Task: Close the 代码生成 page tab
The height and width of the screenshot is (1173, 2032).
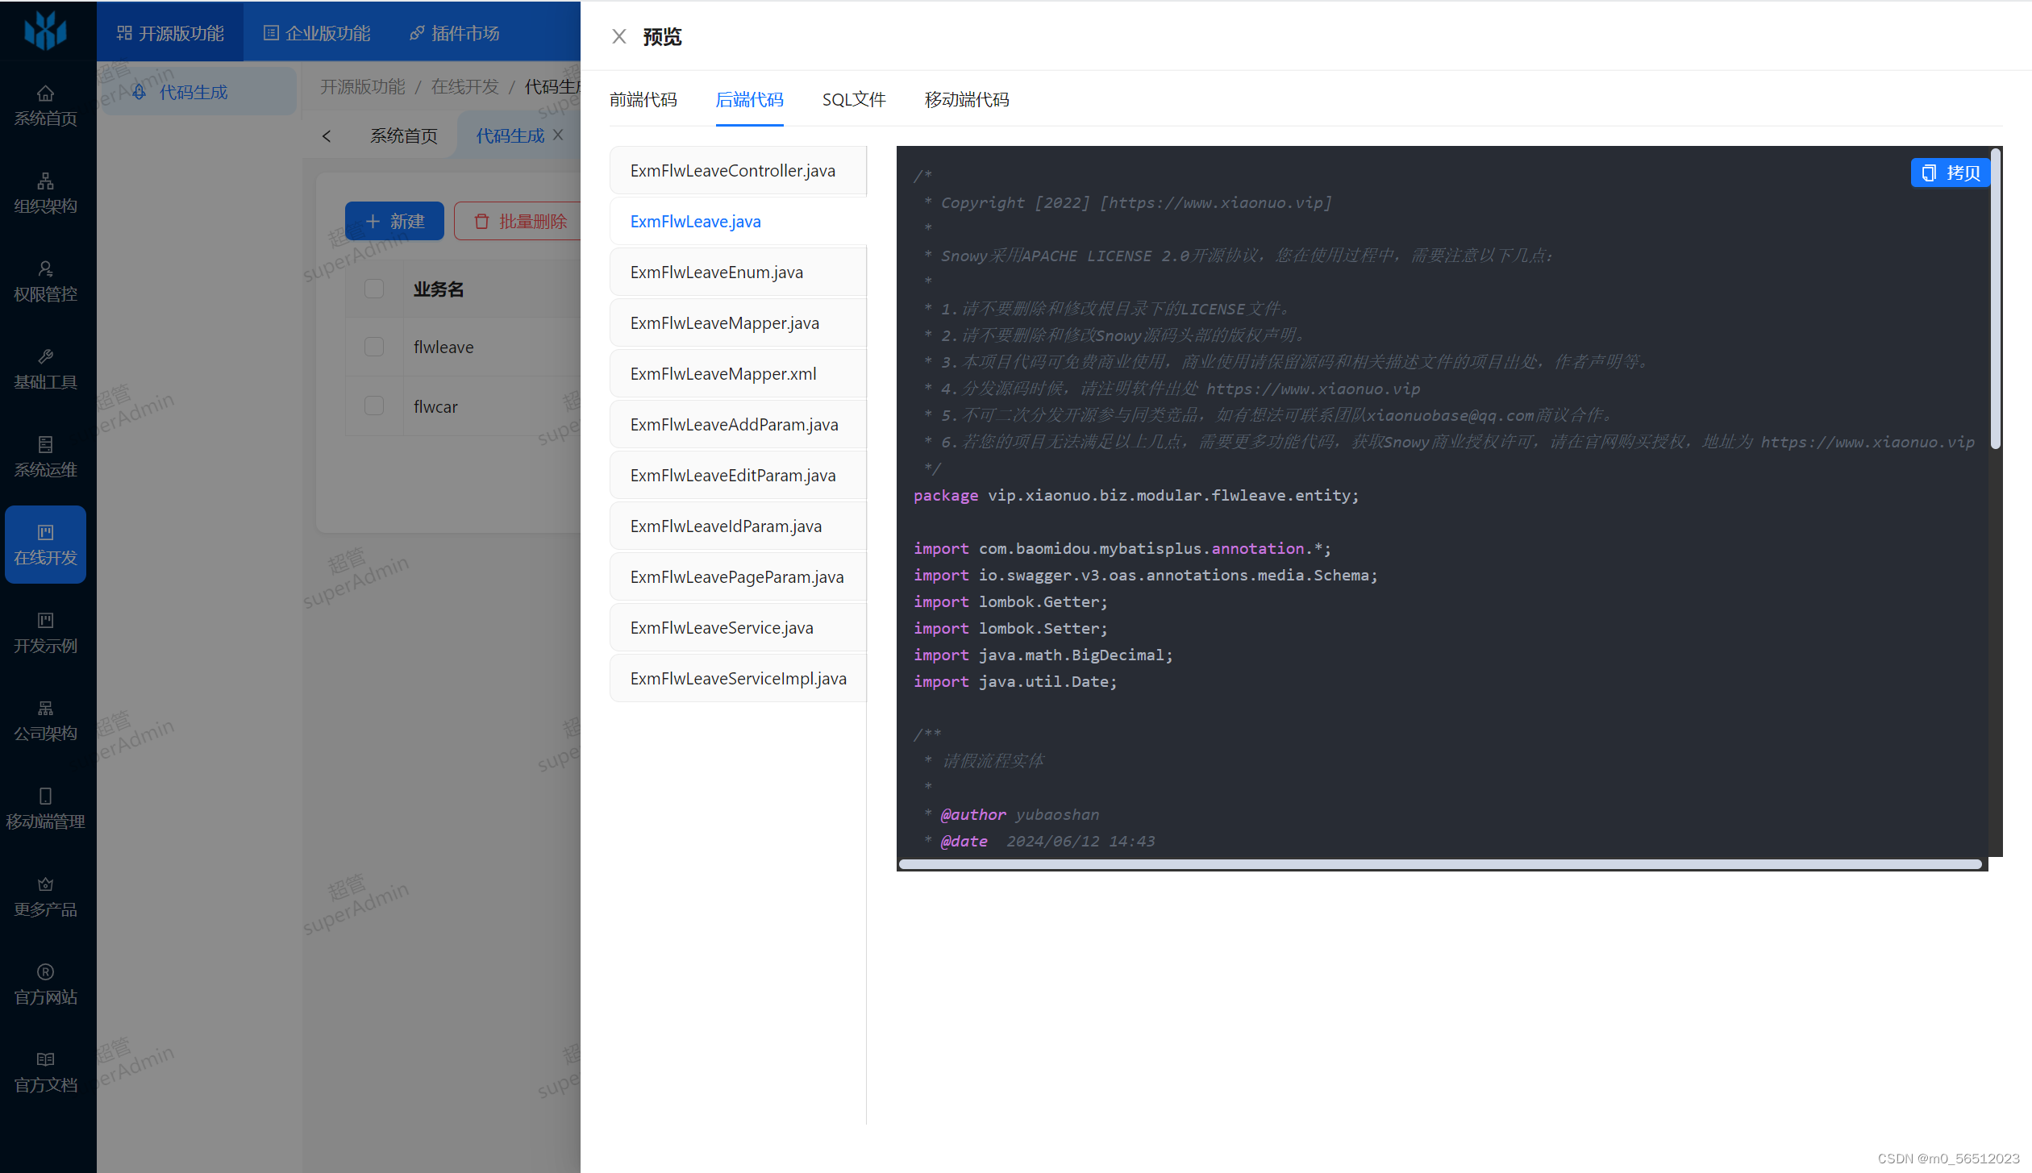Action: [x=558, y=135]
